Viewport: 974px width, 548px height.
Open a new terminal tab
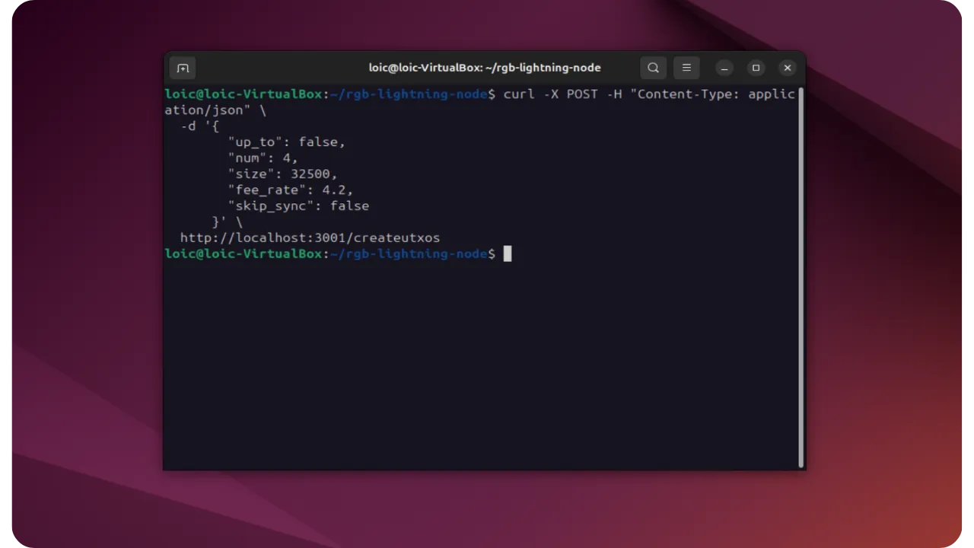(183, 68)
